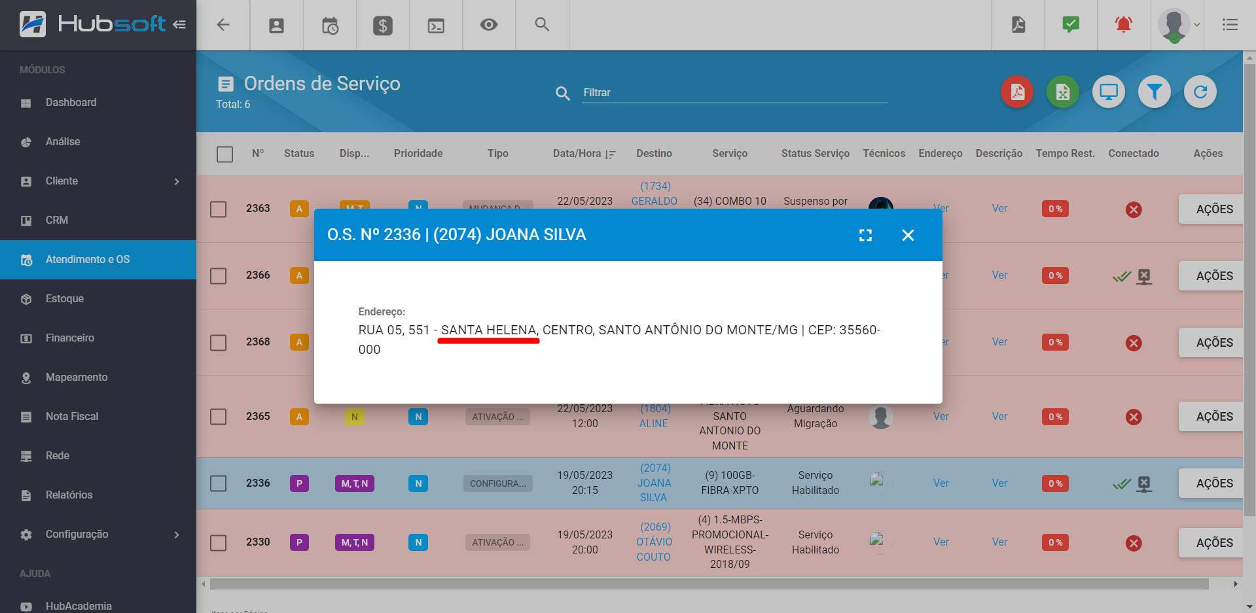
Task: Open the filter funnel round button
Action: [x=1155, y=92]
